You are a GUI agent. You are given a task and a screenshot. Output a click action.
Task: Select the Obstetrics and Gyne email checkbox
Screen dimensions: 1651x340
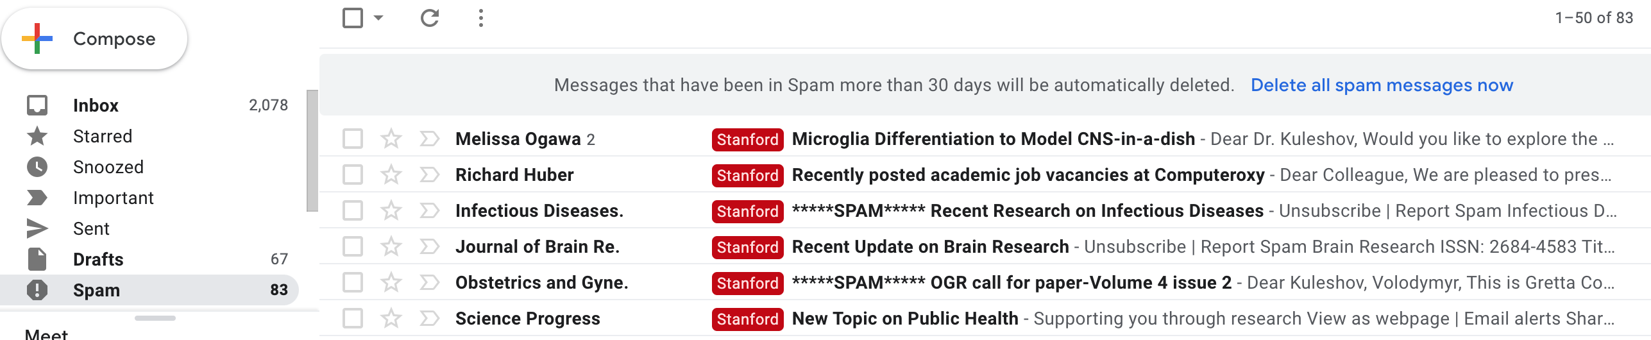click(353, 282)
